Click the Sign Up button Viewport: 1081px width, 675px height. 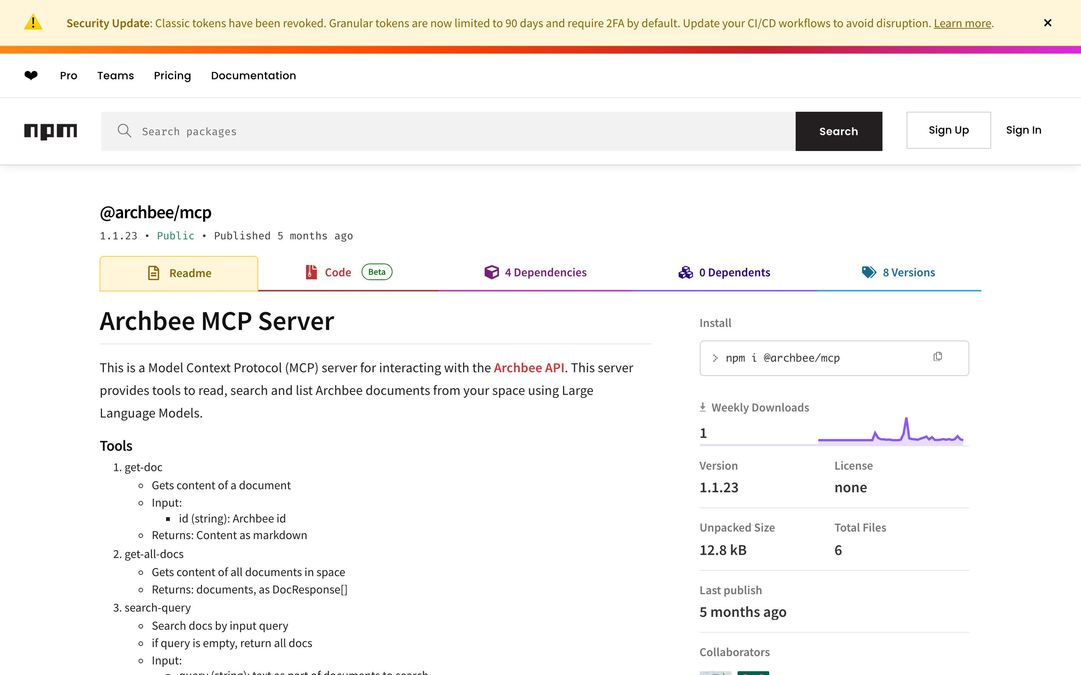949,130
